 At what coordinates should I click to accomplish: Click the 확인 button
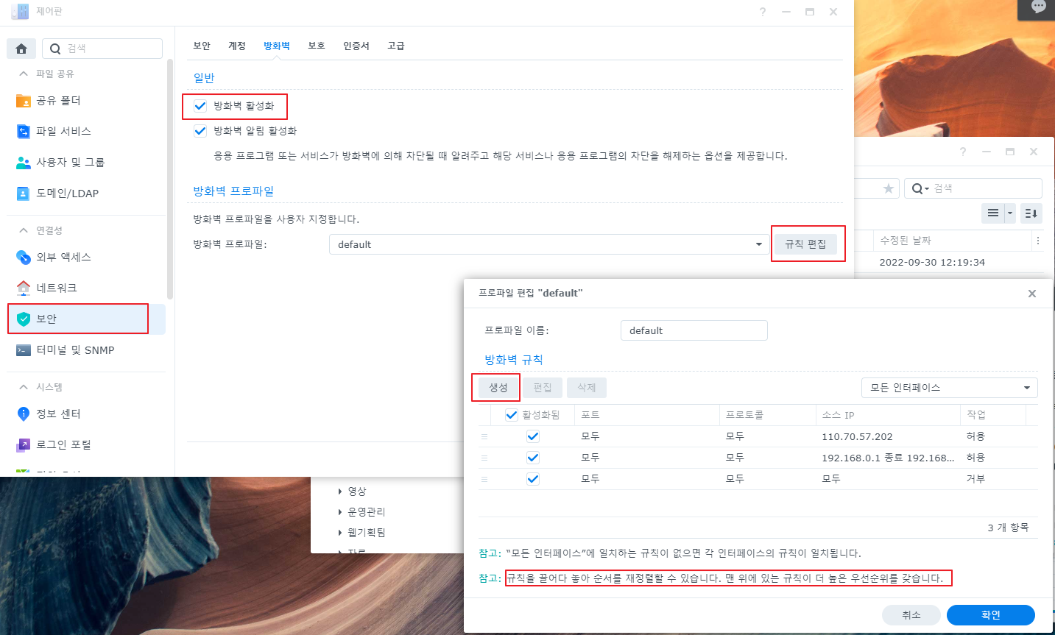click(x=991, y=615)
